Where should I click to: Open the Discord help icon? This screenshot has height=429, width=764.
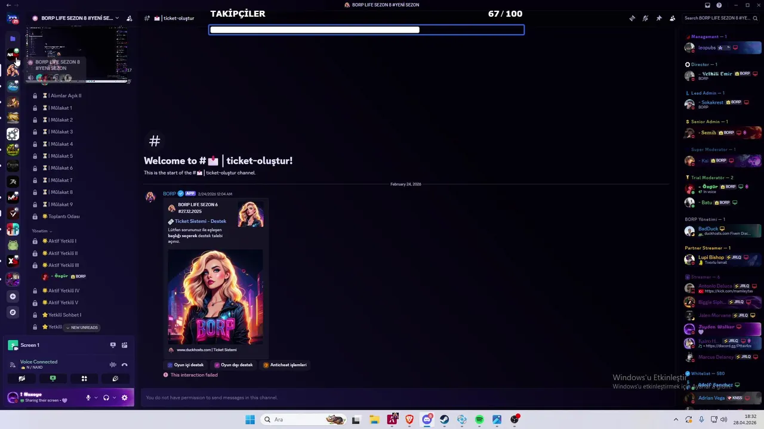tap(719, 5)
